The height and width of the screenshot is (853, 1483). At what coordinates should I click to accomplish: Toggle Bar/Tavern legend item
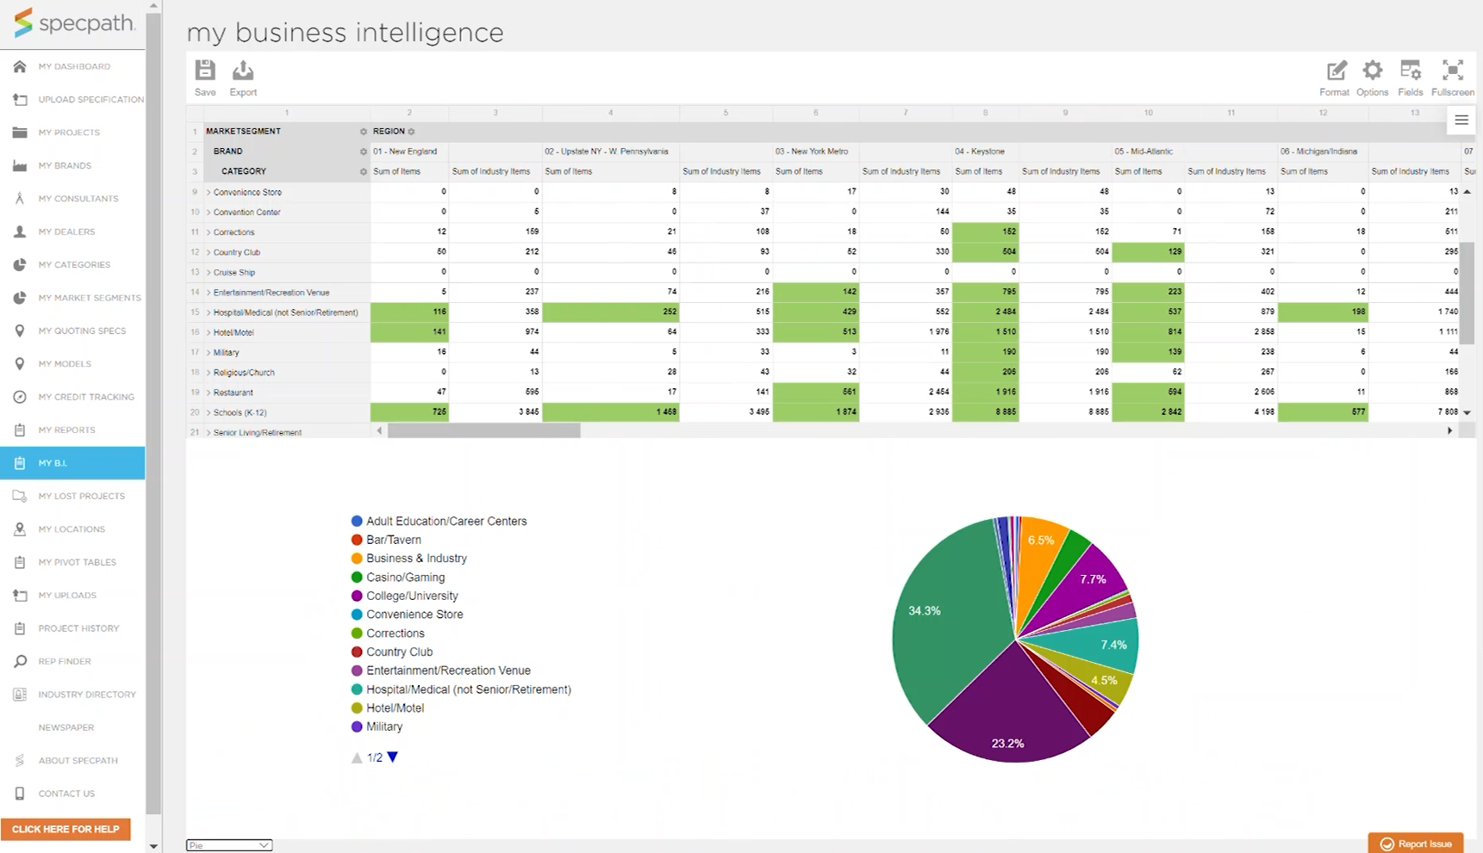[393, 540]
